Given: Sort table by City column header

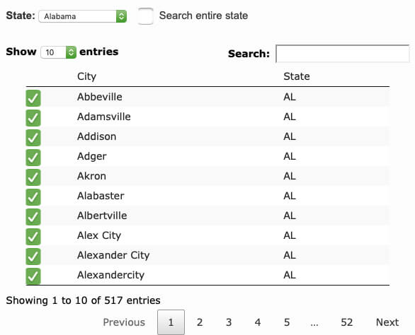Looking at the screenshot, I should [x=87, y=76].
